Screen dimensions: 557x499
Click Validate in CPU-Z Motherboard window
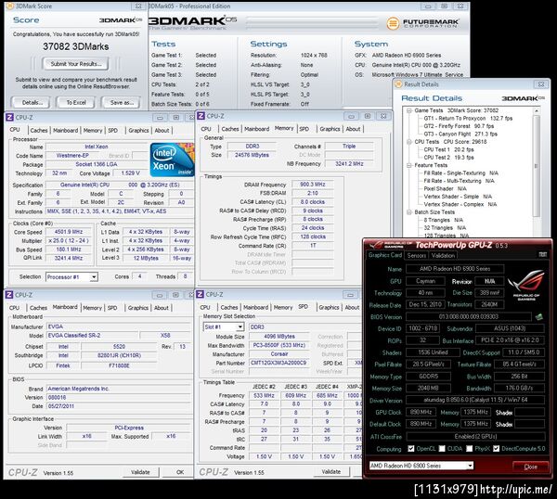pyautogui.click(x=140, y=472)
